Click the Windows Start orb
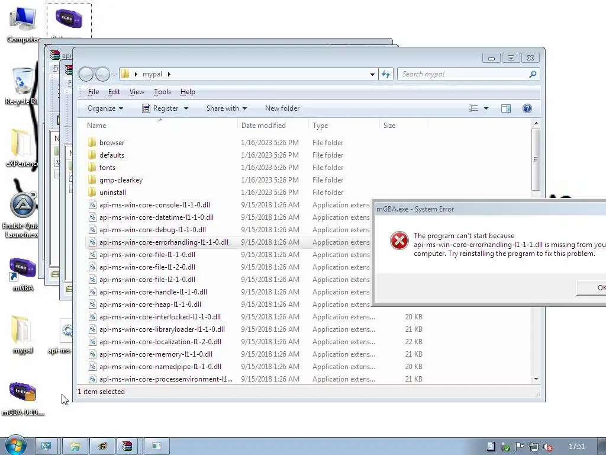The width and height of the screenshot is (606, 455). (15, 446)
